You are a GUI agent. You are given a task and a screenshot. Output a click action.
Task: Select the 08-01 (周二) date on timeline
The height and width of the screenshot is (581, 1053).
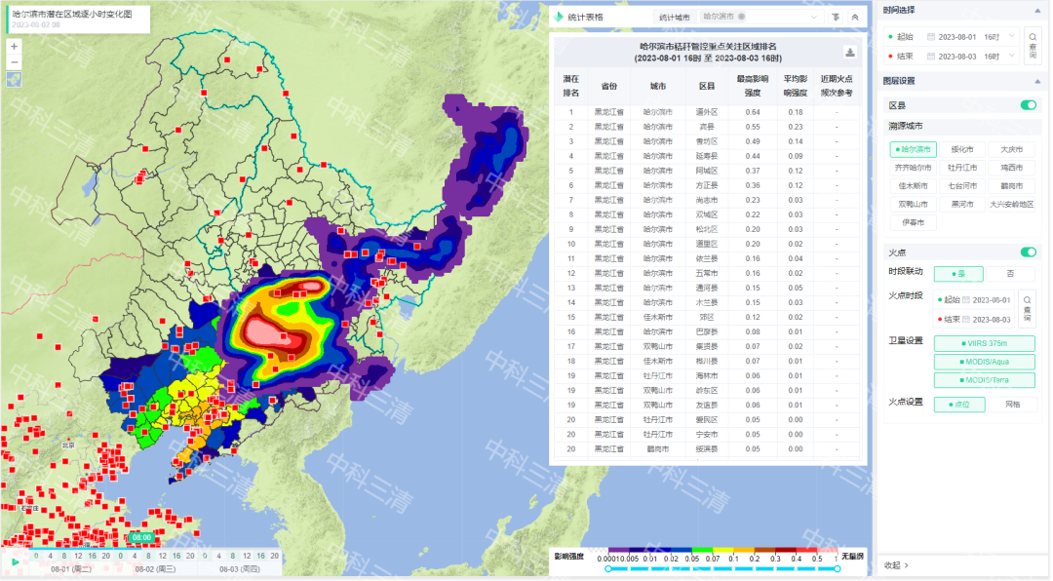coord(70,569)
